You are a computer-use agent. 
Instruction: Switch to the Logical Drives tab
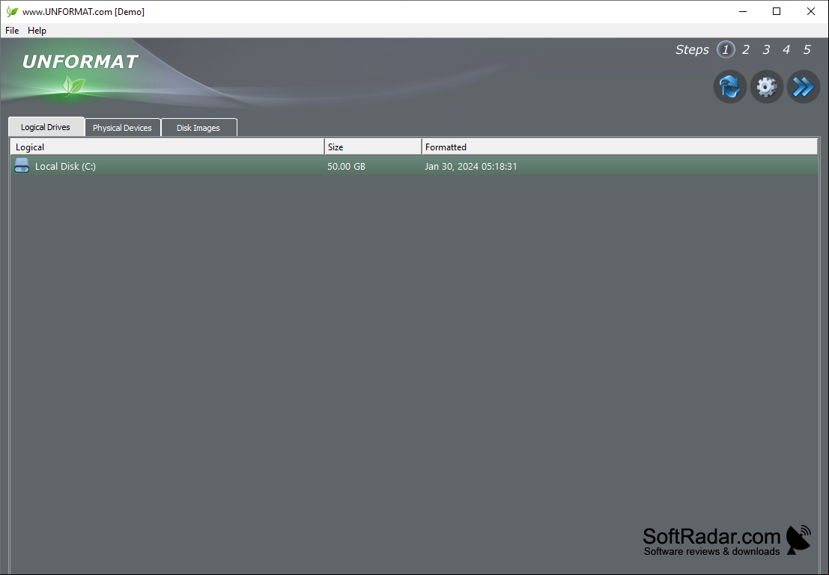pos(46,127)
